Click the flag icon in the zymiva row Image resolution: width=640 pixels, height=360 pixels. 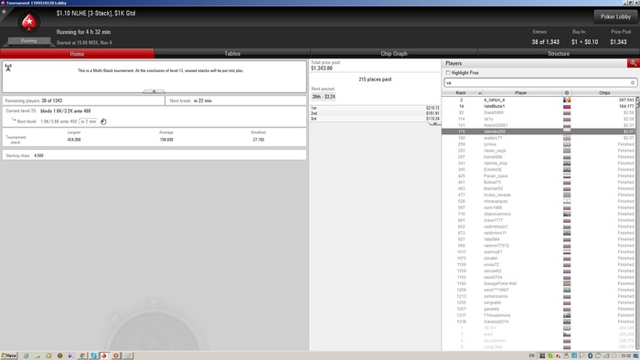click(567, 144)
